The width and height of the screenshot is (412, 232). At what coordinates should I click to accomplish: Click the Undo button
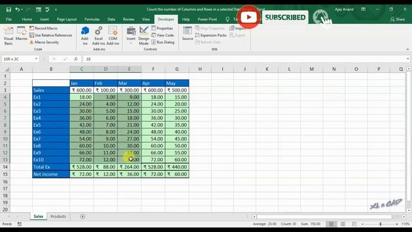tap(17, 10)
